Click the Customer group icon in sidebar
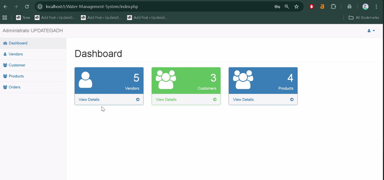The width and height of the screenshot is (384, 180). [x=5, y=65]
